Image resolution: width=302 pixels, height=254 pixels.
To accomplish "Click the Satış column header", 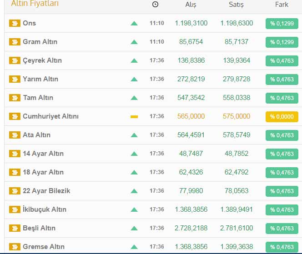I will 236,5.
